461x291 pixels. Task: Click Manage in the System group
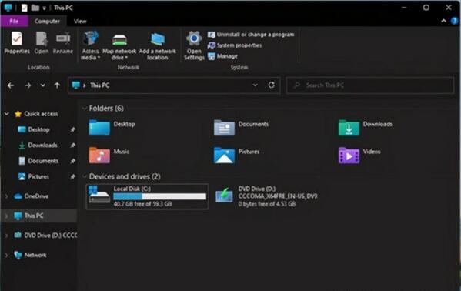[x=222, y=56]
